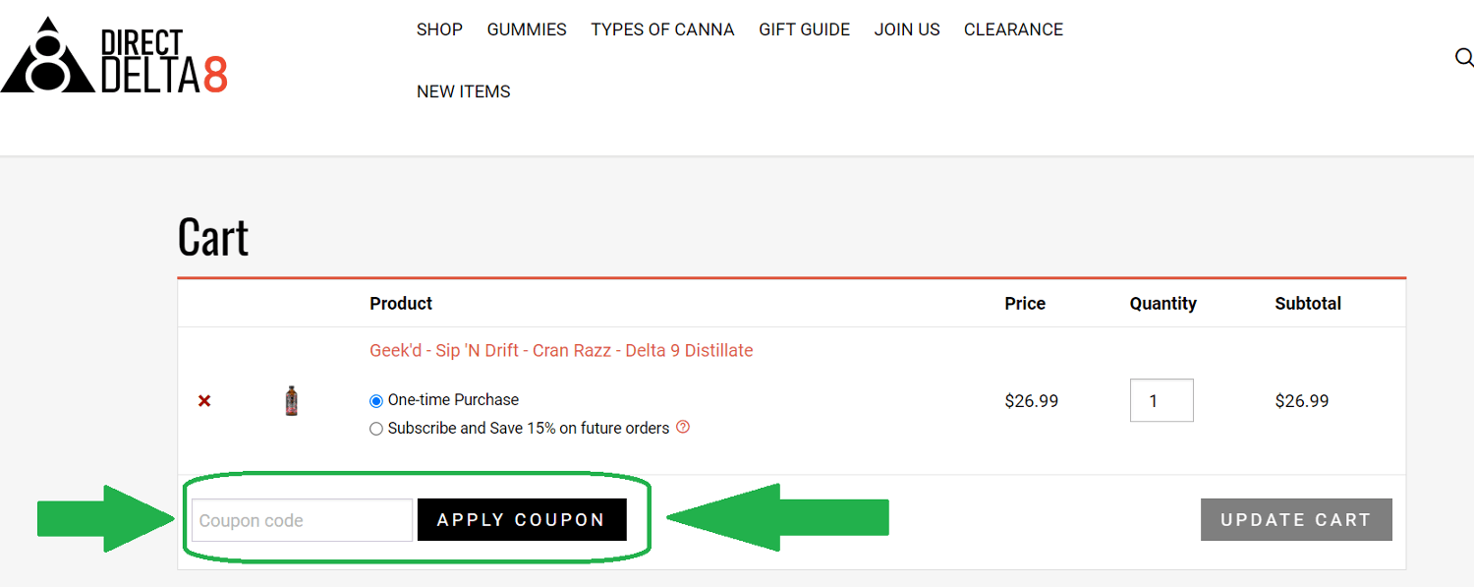The height and width of the screenshot is (587, 1474).
Task: Remove item with red X icon
Action: (x=204, y=401)
